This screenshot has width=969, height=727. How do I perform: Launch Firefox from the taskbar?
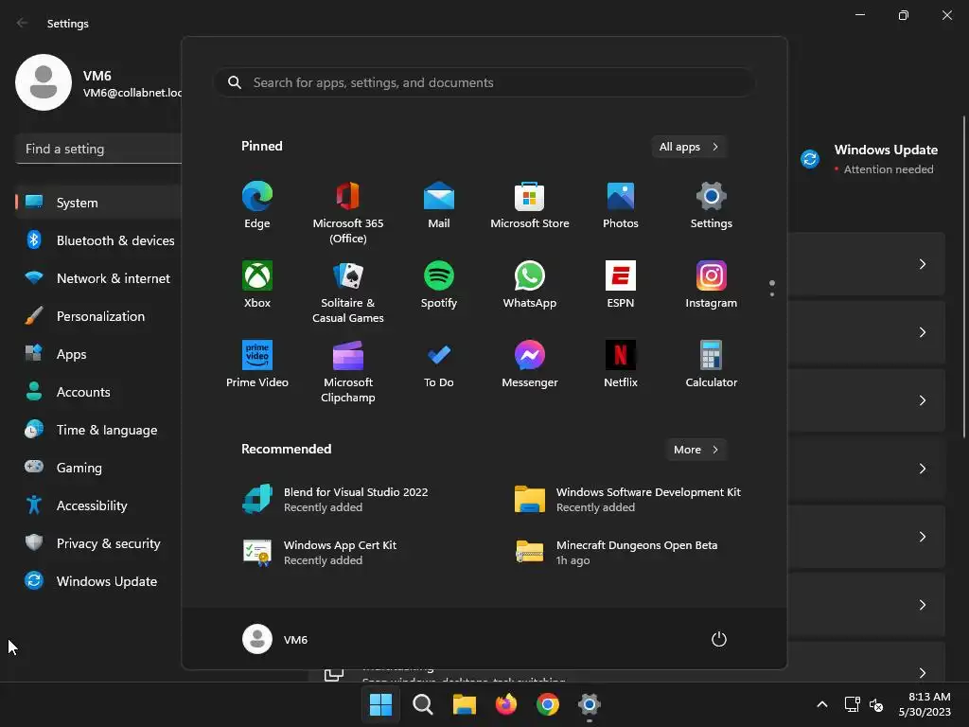pos(506,704)
